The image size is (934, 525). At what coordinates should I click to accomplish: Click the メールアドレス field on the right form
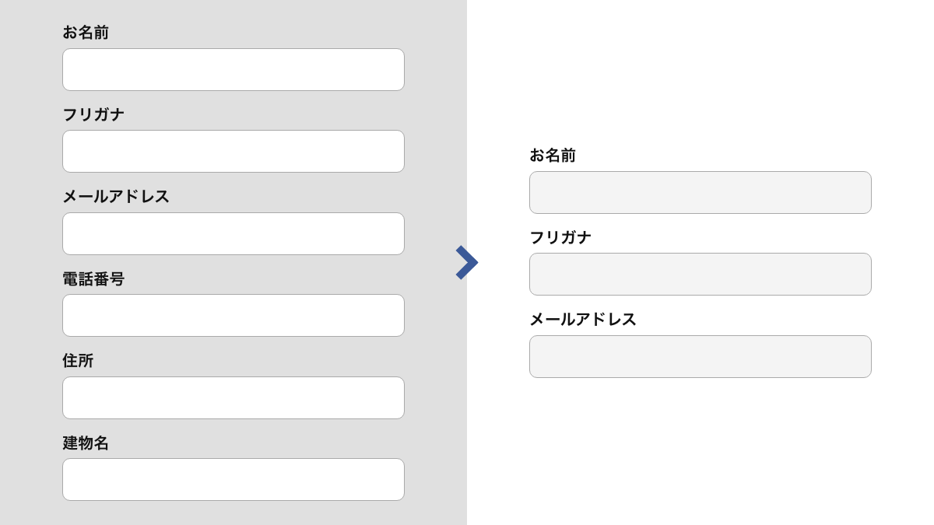point(700,356)
